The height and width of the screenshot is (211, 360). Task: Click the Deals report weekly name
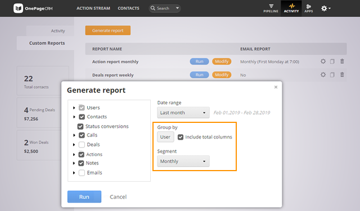click(x=112, y=75)
